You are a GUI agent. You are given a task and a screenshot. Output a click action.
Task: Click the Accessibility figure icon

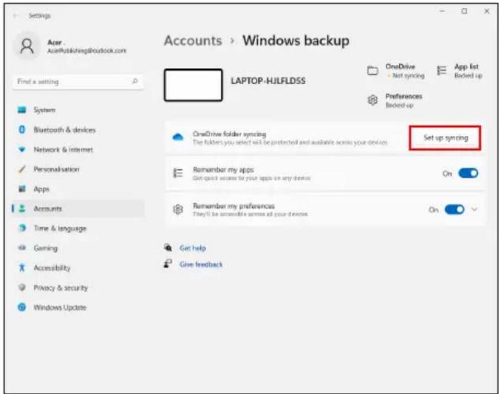click(x=22, y=268)
